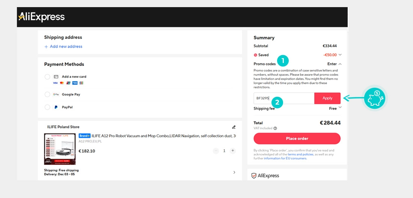Choose the PayPal radio button

coord(47,107)
